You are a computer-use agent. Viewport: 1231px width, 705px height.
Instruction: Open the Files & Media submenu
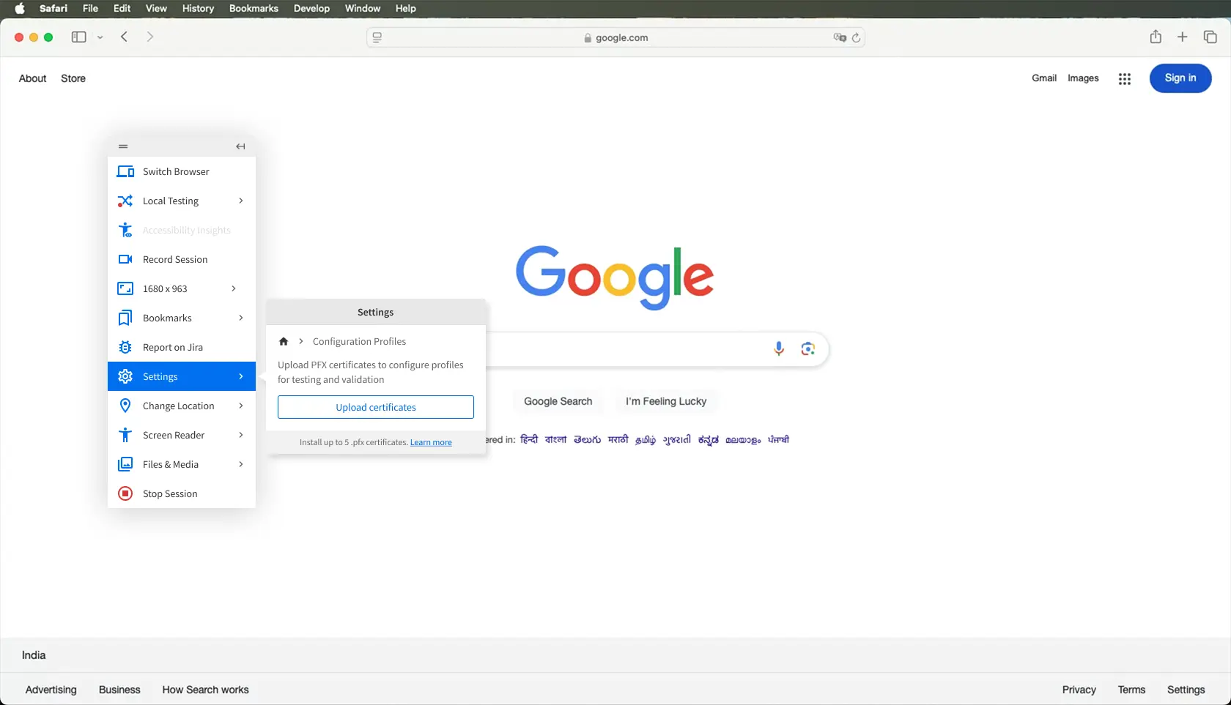(x=240, y=464)
